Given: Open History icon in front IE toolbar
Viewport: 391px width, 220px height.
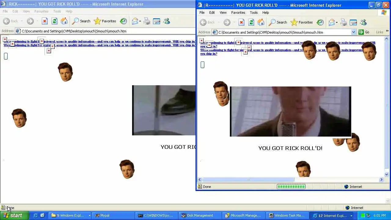Looking at the screenshot, I should point(320,22).
